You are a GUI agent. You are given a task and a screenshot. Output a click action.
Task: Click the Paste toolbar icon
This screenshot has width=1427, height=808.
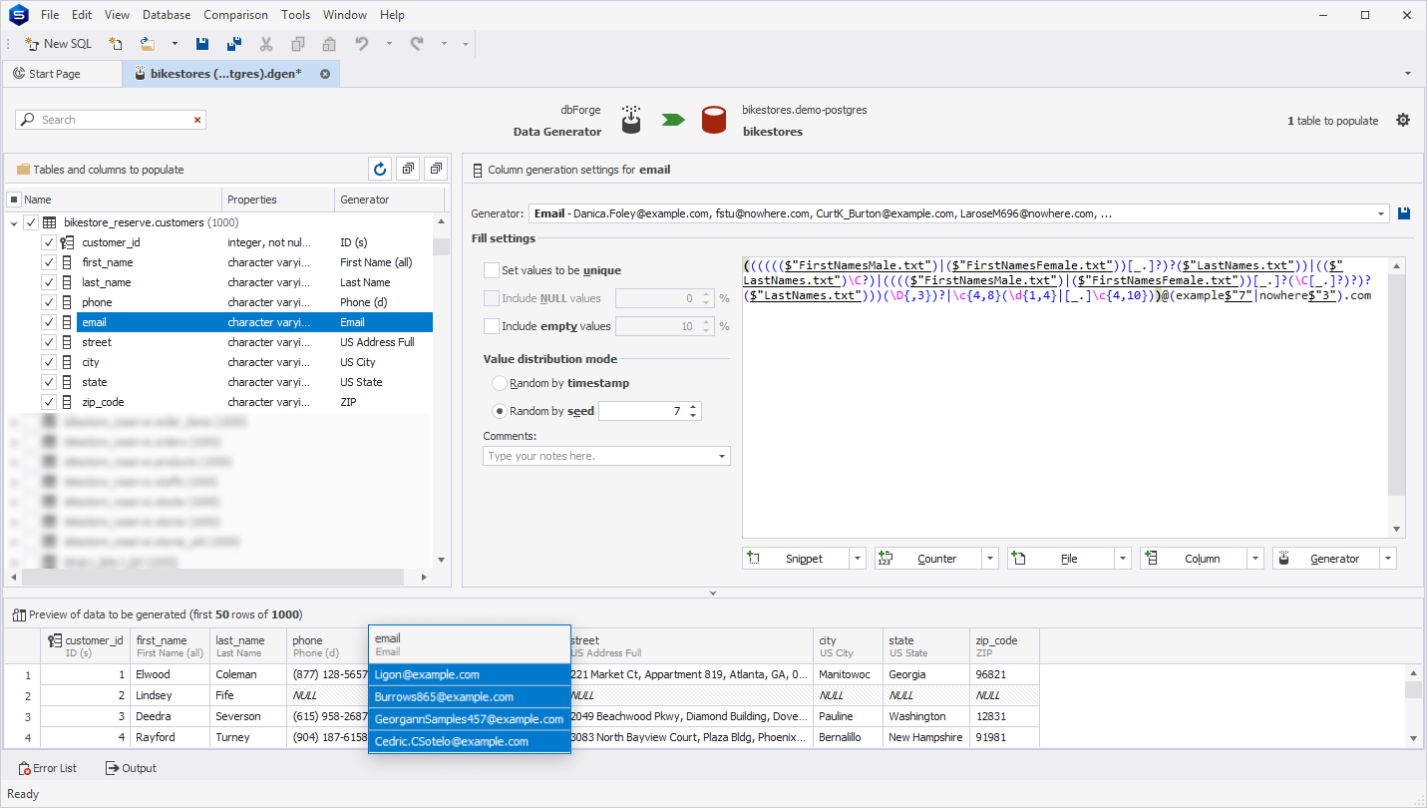coord(329,44)
